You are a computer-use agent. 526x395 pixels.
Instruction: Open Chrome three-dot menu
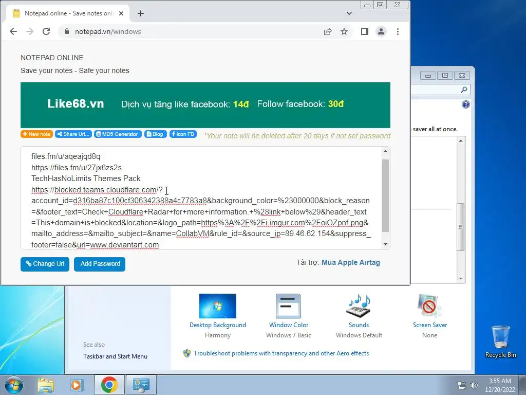click(398, 31)
